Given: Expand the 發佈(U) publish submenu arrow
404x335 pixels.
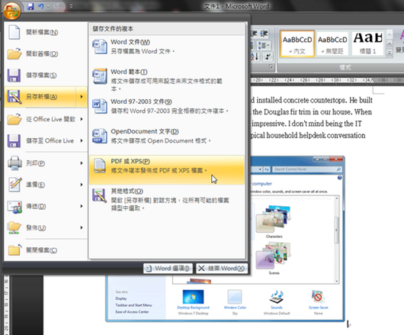Looking at the screenshot, I should point(82,227).
